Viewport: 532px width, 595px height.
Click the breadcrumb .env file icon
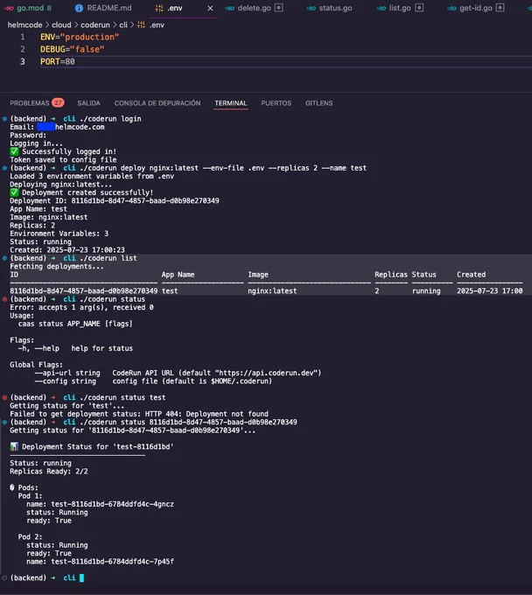pos(141,25)
